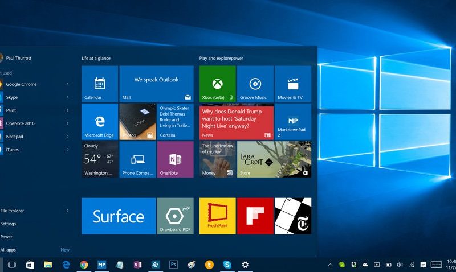
Task: Expand the Notepad jump list arrow
Action: coord(67,137)
